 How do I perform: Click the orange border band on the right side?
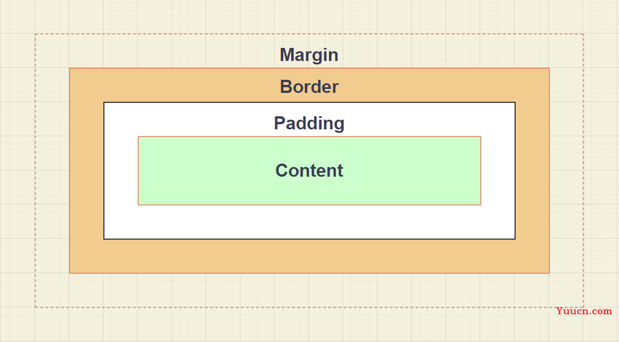pos(532,170)
